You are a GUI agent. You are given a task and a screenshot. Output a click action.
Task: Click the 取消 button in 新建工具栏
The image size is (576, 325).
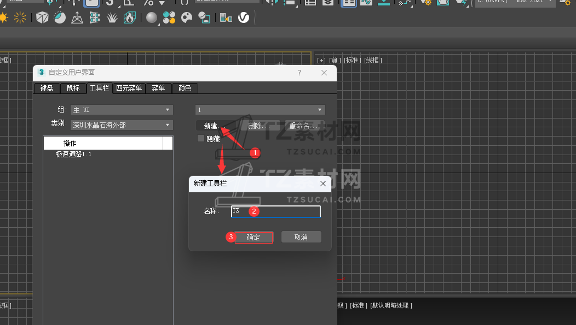(x=301, y=237)
